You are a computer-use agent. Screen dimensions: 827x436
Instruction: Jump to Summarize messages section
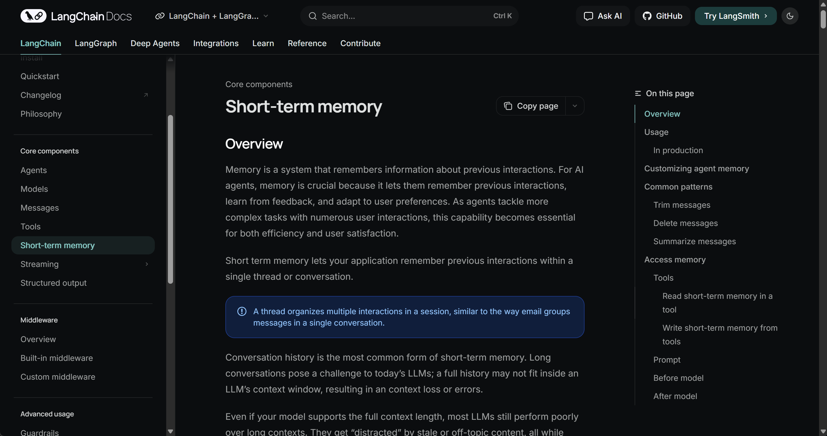(x=694, y=241)
